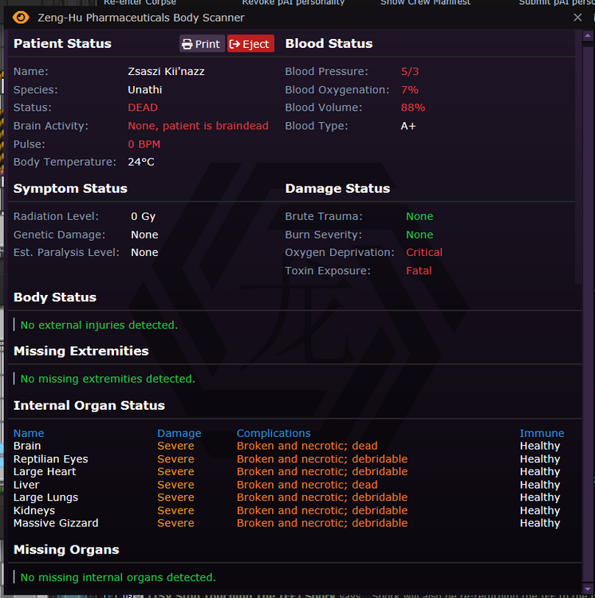Click the Submit pAI personality button

(x=556, y=3)
